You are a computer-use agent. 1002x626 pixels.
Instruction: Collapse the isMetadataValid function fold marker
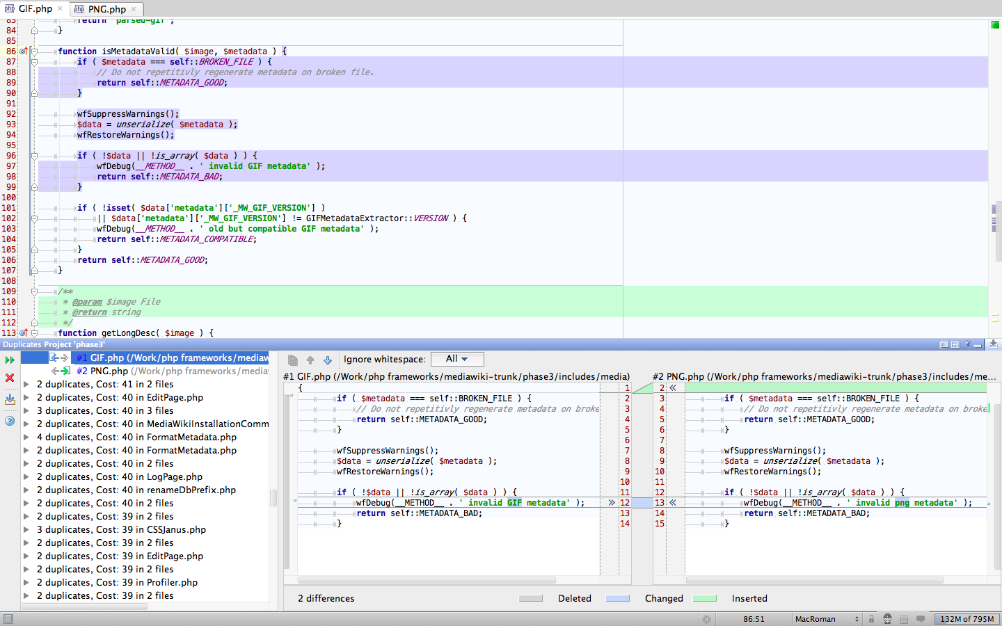(x=34, y=51)
